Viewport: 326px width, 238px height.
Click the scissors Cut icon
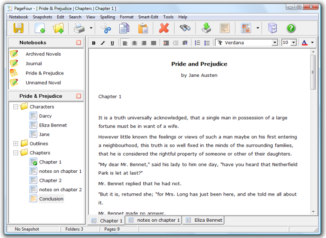point(105,28)
